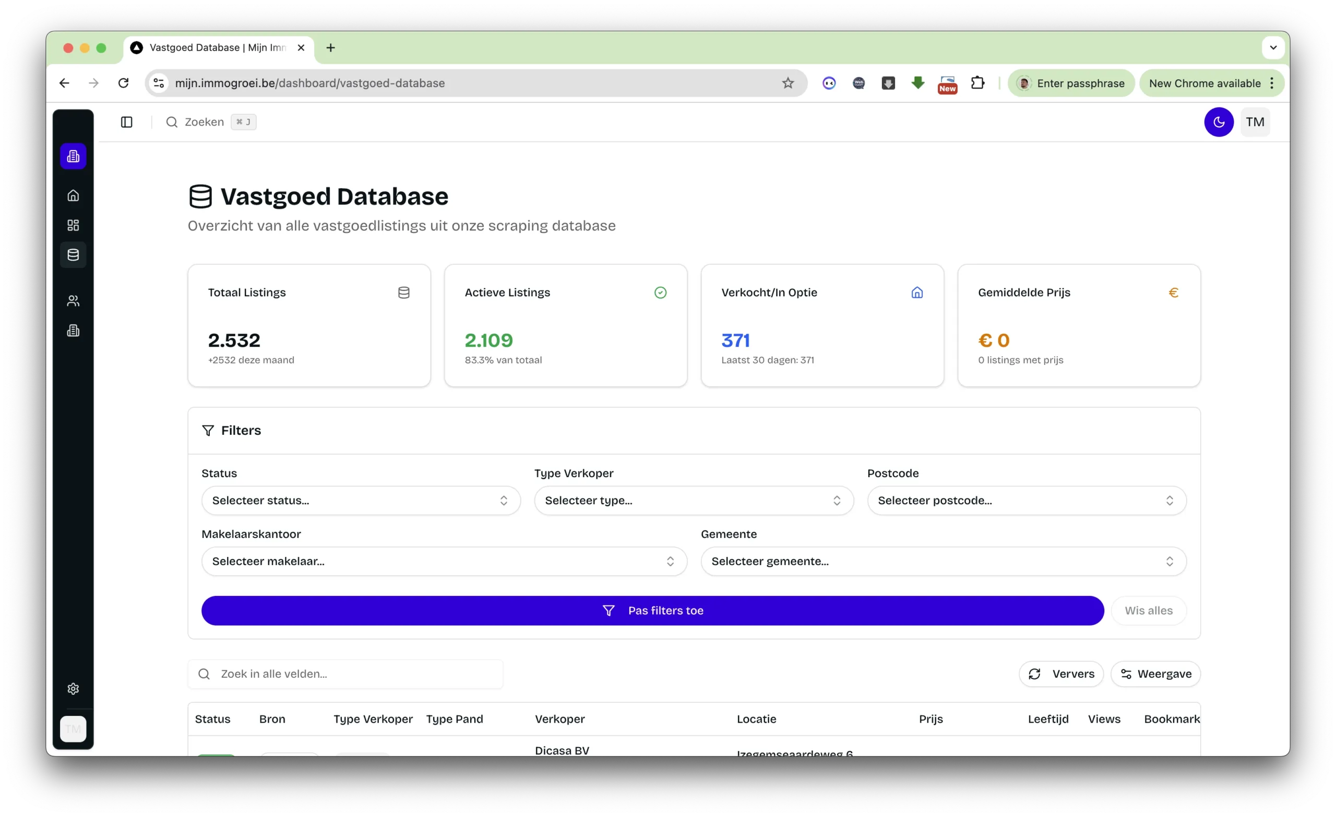Click the purple building logo icon
The width and height of the screenshot is (1336, 817).
coord(73,156)
